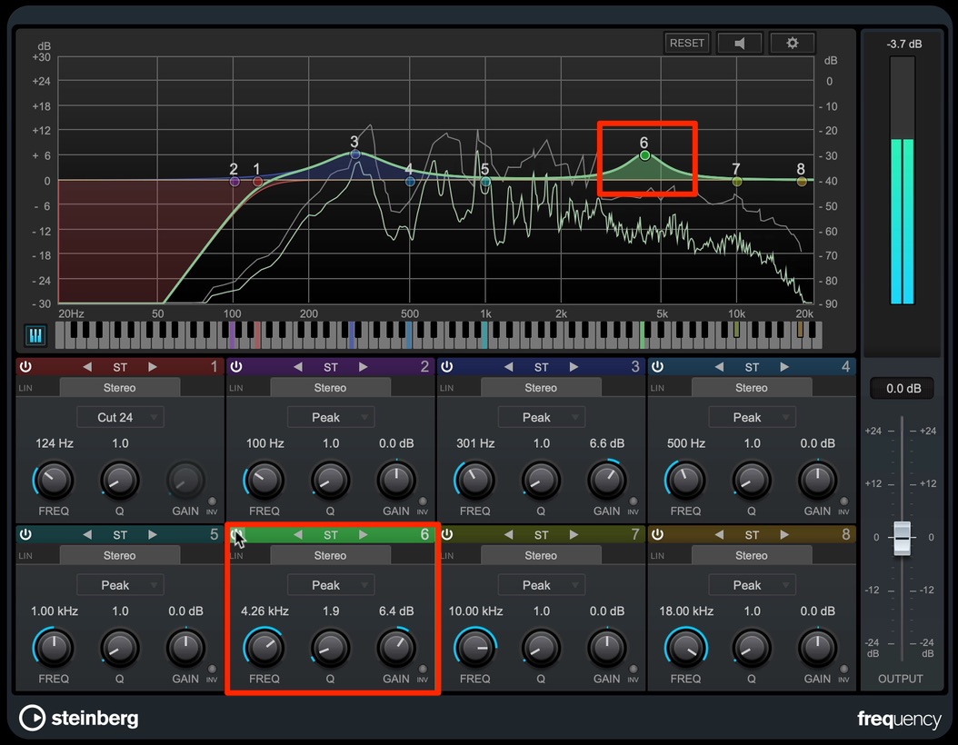Click band 4 LIN button

(657, 388)
